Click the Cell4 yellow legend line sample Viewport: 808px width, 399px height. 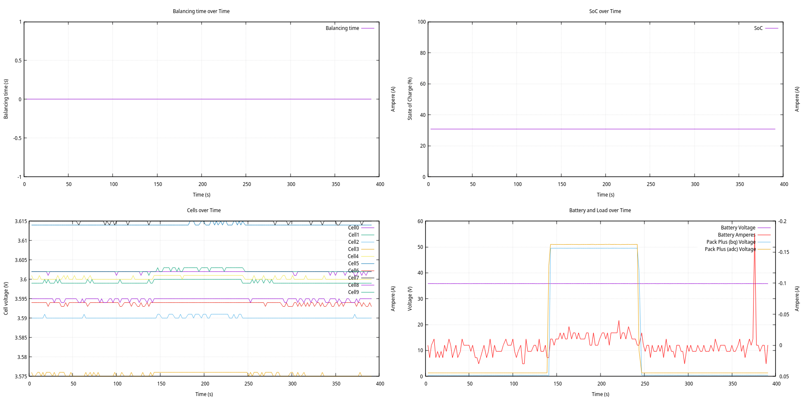point(367,256)
